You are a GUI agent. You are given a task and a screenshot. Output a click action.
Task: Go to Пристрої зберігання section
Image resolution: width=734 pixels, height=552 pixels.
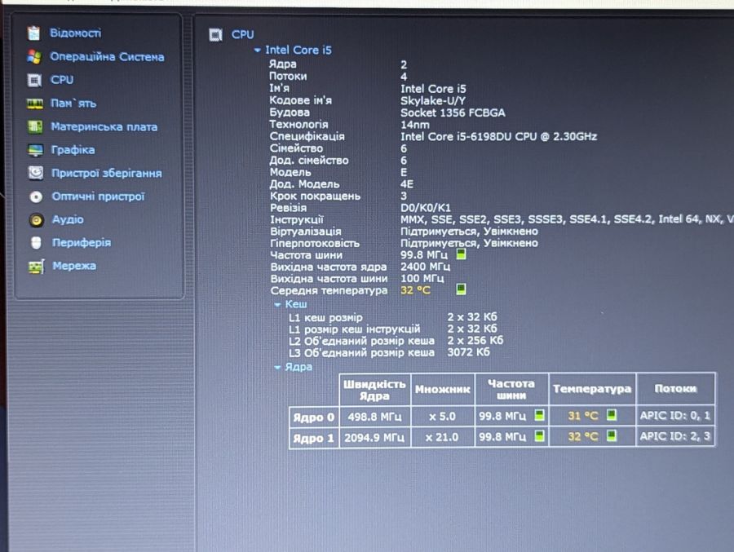click(x=107, y=173)
